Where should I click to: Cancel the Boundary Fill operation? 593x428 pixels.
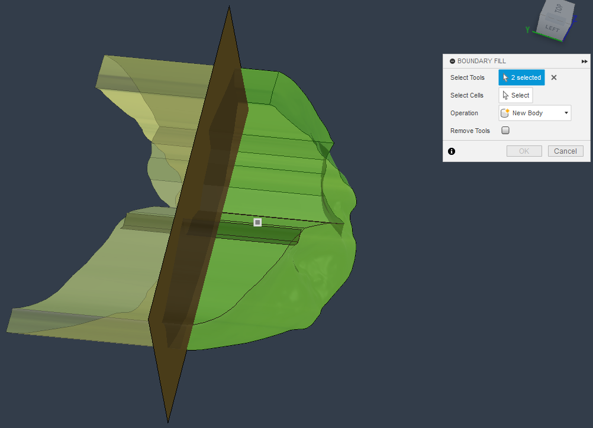point(565,151)
